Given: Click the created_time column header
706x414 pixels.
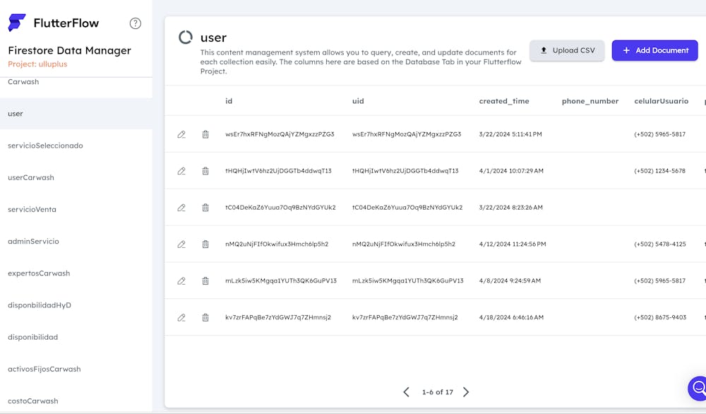Looking at the screenshot, I should (503, 101).
